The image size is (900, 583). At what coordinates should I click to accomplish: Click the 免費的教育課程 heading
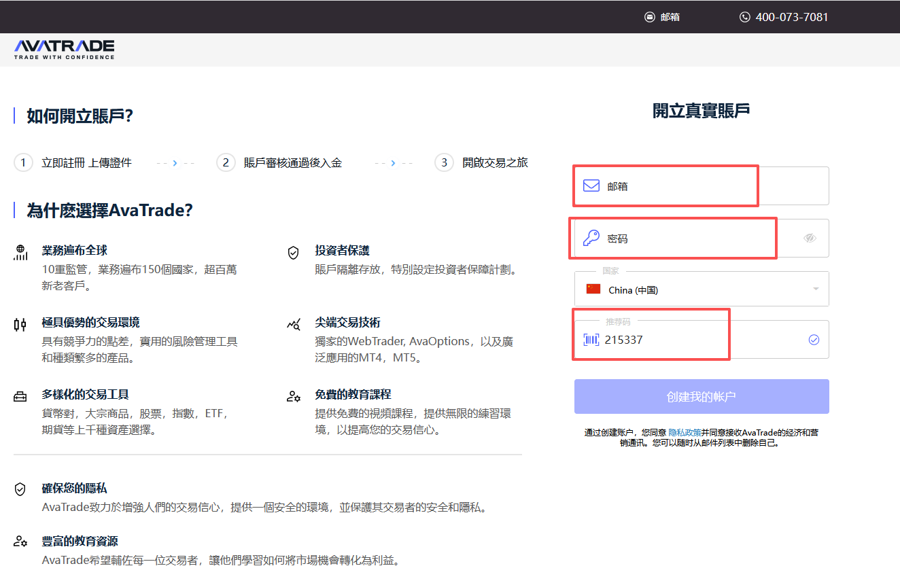point(353,394)
